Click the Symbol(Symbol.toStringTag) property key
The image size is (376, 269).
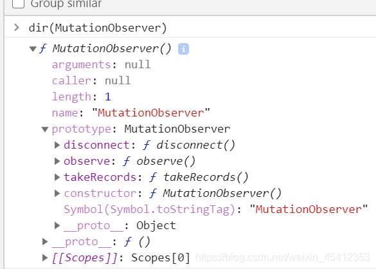click(150, 209)
